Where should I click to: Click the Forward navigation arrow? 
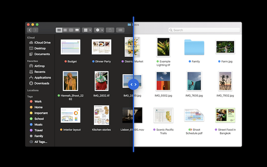35,30
